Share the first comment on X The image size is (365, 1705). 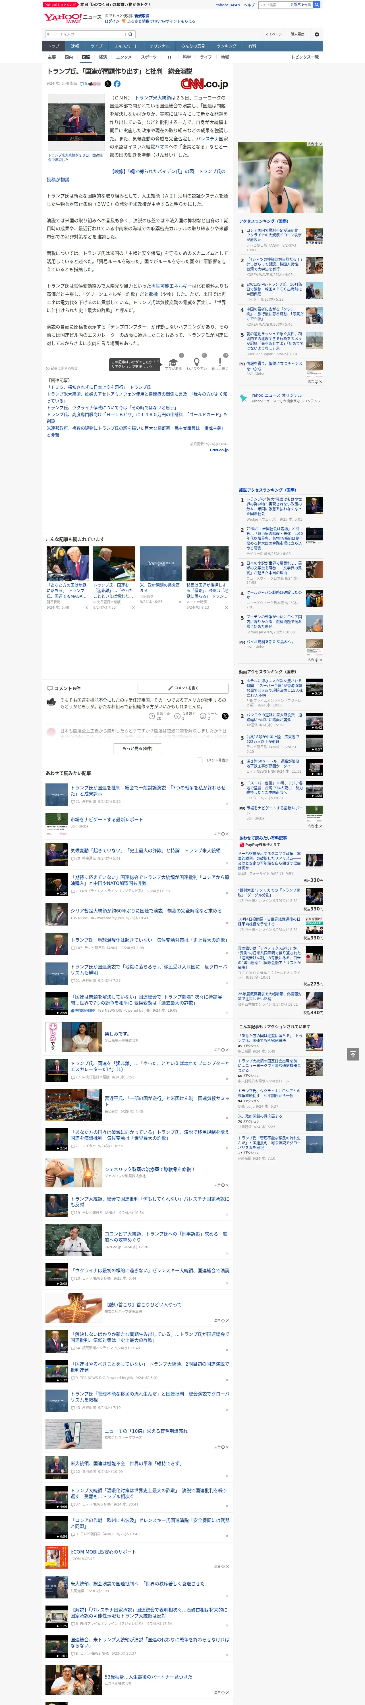225,716
